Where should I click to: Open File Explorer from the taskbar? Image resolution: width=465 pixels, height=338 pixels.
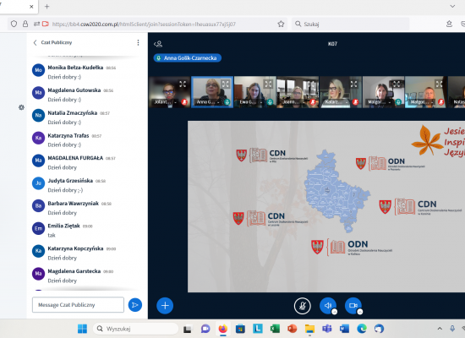pyautogui.click(x=309, y=329)
